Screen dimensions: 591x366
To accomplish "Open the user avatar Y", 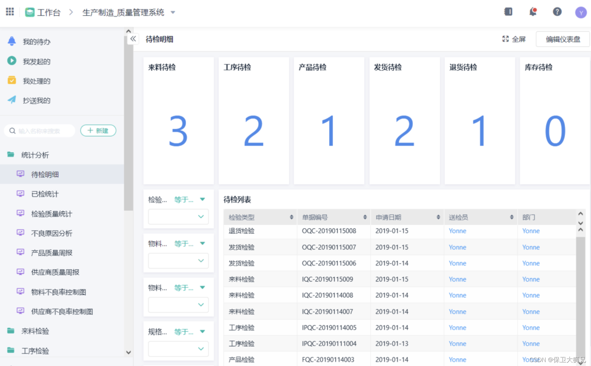I will 581,12.
